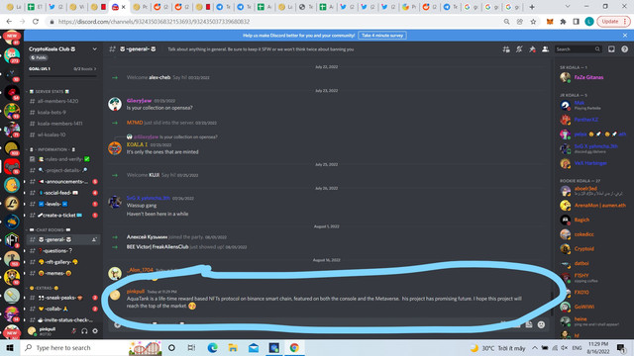Collapse the CHAT ROOMS category
This screenshot has width=634, height=356.
[x=50, y=229]
